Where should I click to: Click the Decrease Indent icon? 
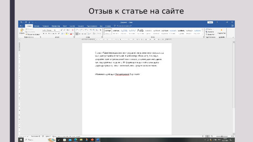[91, 30]
